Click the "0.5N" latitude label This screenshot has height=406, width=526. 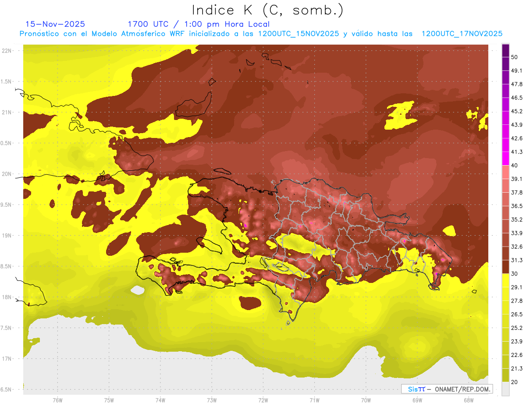pyautogui.click(x=7, y=143)
